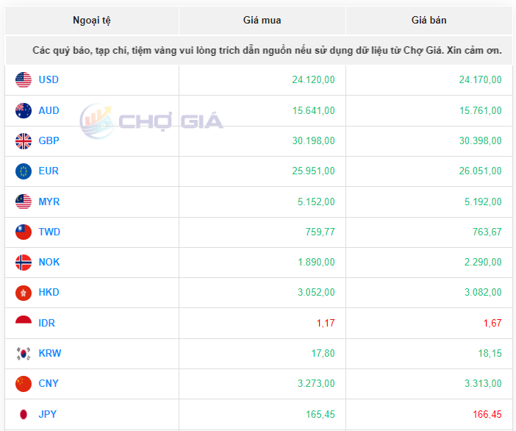Select the Hong Kong flag icon
The width and height of the screenshot is (516, 431).
(24, 293)
